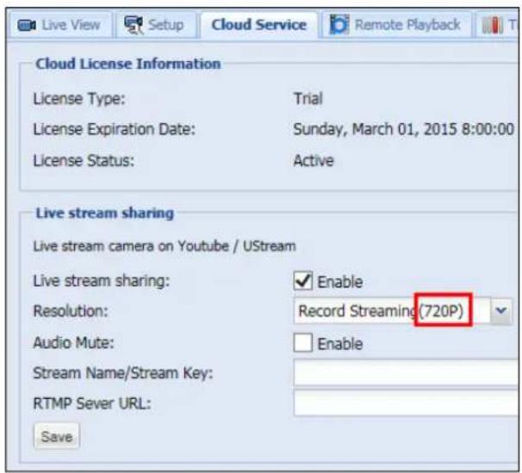Click the Resolution label
The image size is (522, 473).
pos(71,311)
